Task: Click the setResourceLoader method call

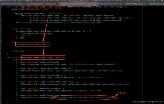Action: click(x=65, y=77)
